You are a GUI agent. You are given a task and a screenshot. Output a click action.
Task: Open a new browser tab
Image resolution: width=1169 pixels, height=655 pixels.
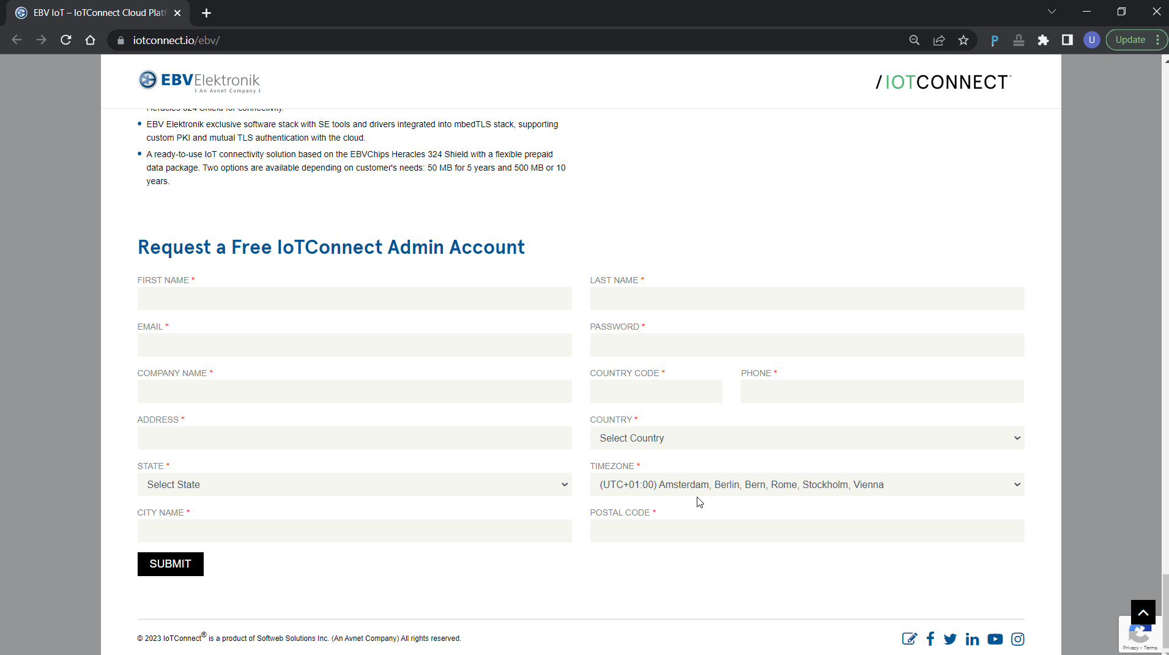[206, 13]
